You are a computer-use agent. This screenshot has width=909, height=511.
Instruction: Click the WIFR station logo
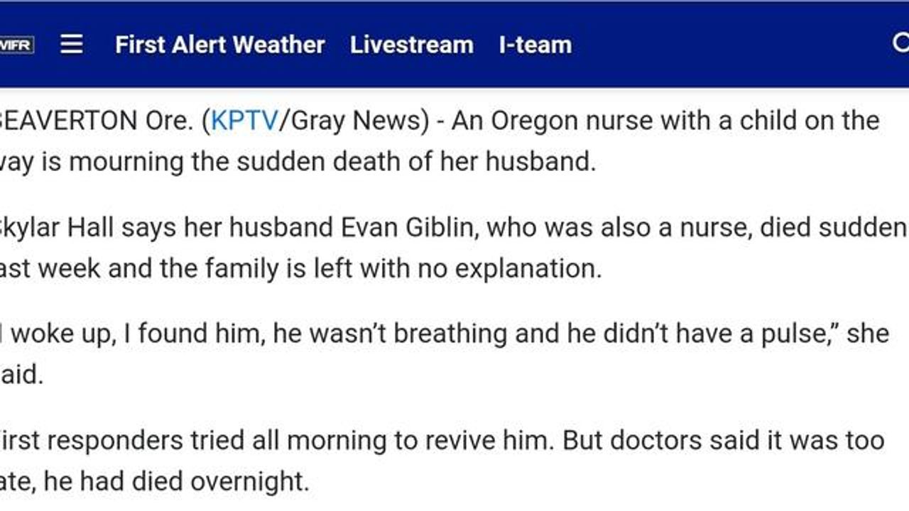click(16, 45)
